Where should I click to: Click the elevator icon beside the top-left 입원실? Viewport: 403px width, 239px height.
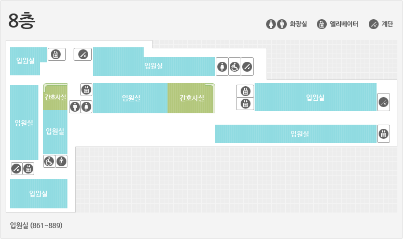57,55
